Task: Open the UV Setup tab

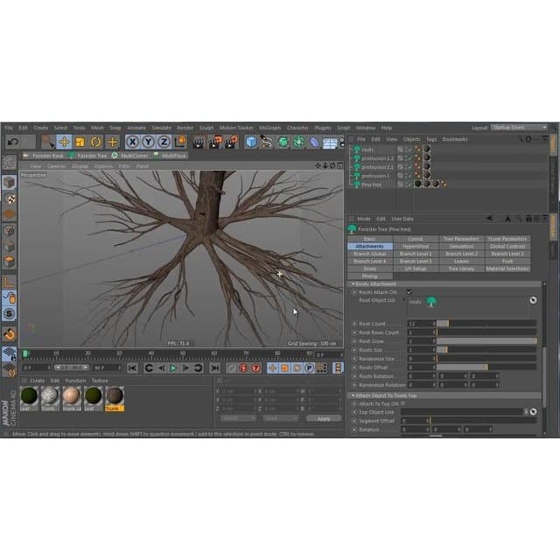Action: (x=416, y=269)
